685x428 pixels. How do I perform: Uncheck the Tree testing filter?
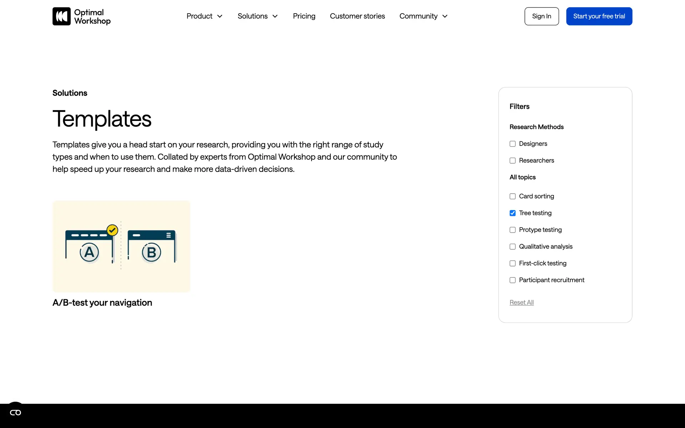(513, 213)
